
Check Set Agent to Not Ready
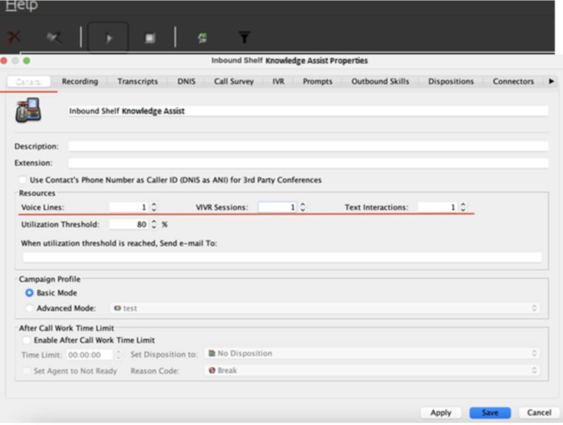click(x=27, y=371)
